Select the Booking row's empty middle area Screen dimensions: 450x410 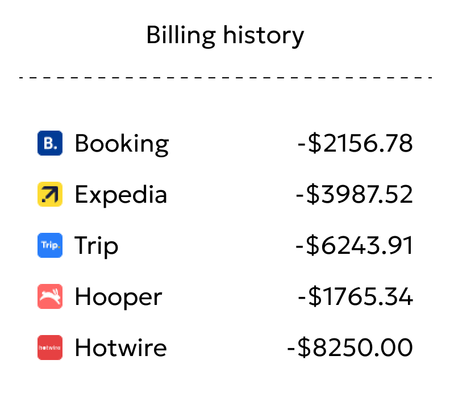tap(233, 143)
